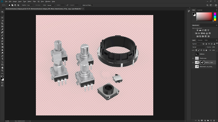Hide the Shadow pass layer
Screen dimensions: 218x122
click(x=193, y=58)
